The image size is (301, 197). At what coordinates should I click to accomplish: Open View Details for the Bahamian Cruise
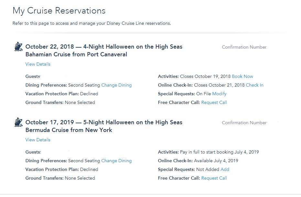(x=38, y=64)
